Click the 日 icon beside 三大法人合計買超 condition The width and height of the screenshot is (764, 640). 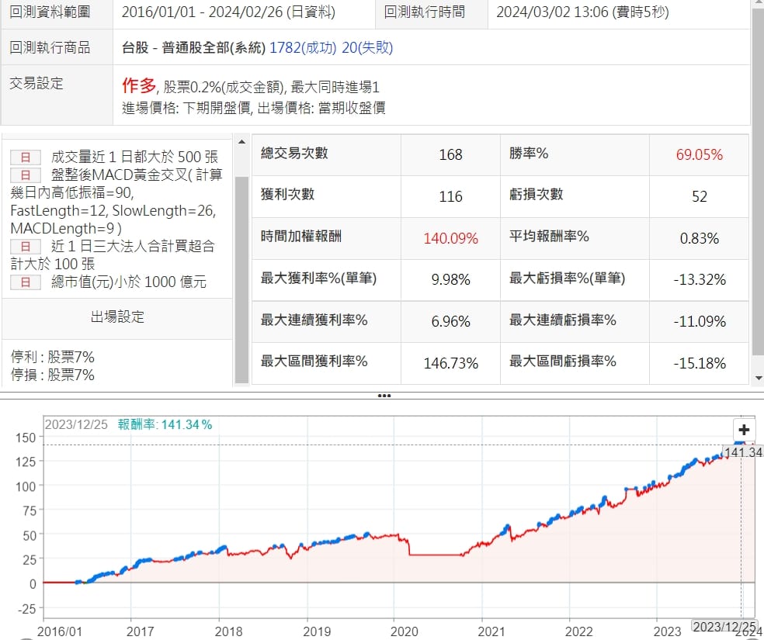tap(25, 247)
